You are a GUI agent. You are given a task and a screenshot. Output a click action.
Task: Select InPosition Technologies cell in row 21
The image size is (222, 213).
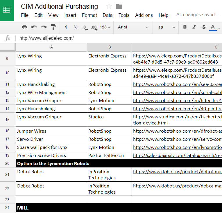tap(109, 174)
